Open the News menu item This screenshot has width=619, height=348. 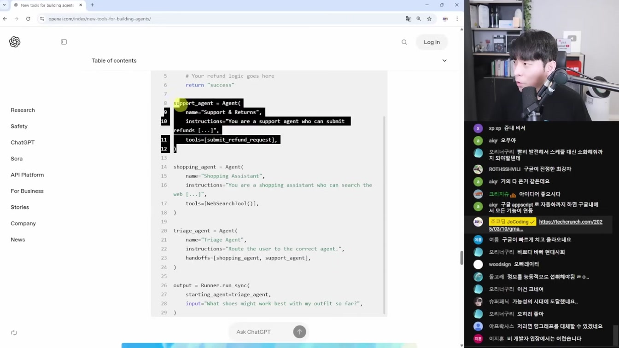click(x=18, y=239)
